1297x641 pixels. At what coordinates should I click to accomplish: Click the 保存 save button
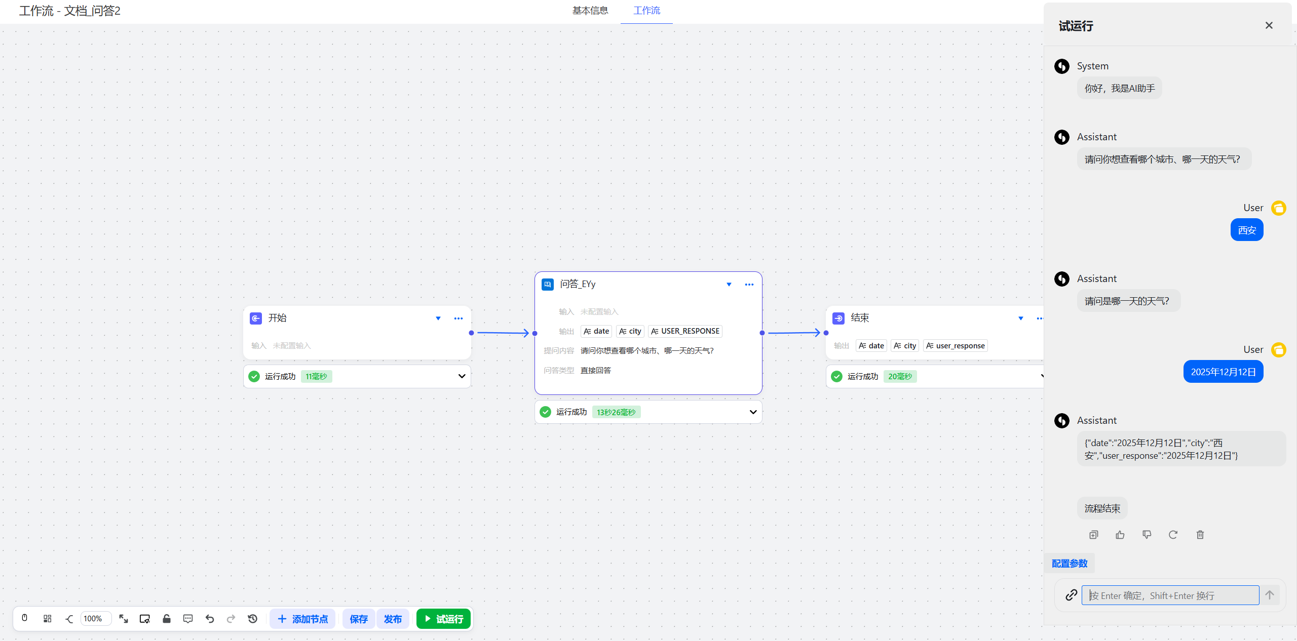pyautogui.click(x=358, y=618)
